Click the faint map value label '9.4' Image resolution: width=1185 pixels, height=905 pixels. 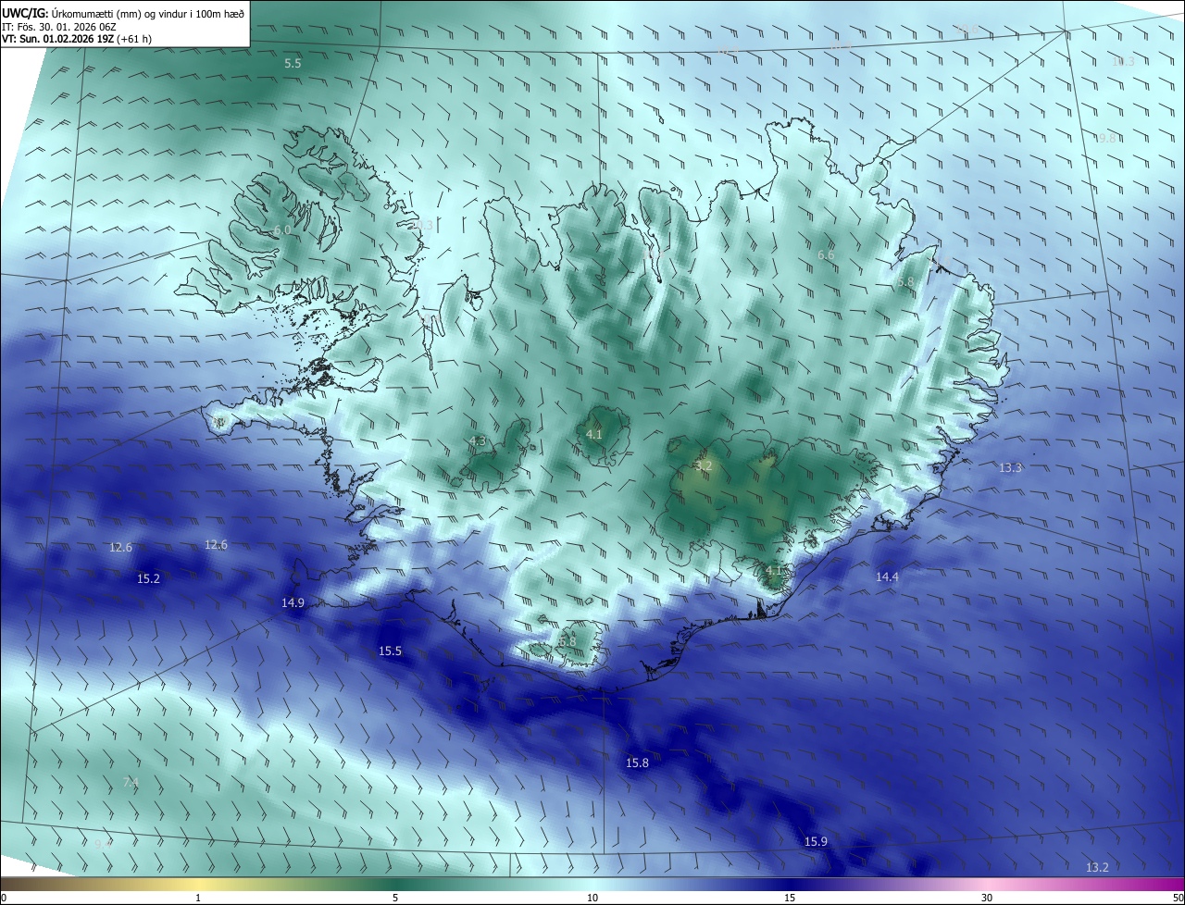pyautogui.click(x=103, y=844)
